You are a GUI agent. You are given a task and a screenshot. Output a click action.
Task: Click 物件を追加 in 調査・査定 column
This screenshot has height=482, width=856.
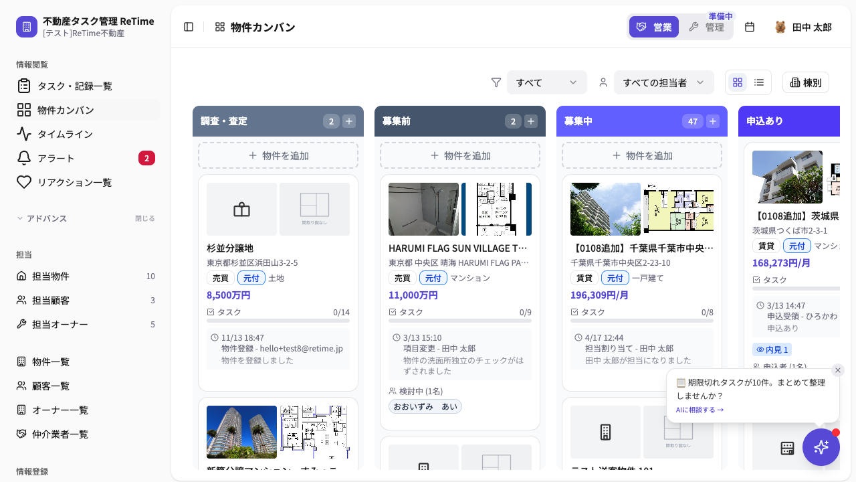[278, 155]
